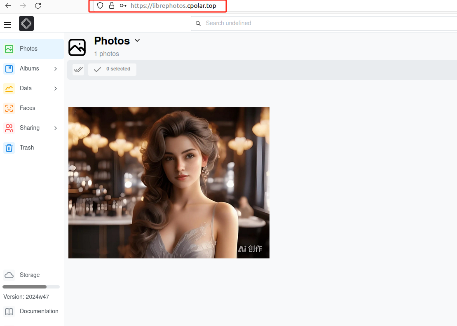This screenshot has width=457, height=326.
Task: Click the red Sharing people icon
Action: (9, 128)
